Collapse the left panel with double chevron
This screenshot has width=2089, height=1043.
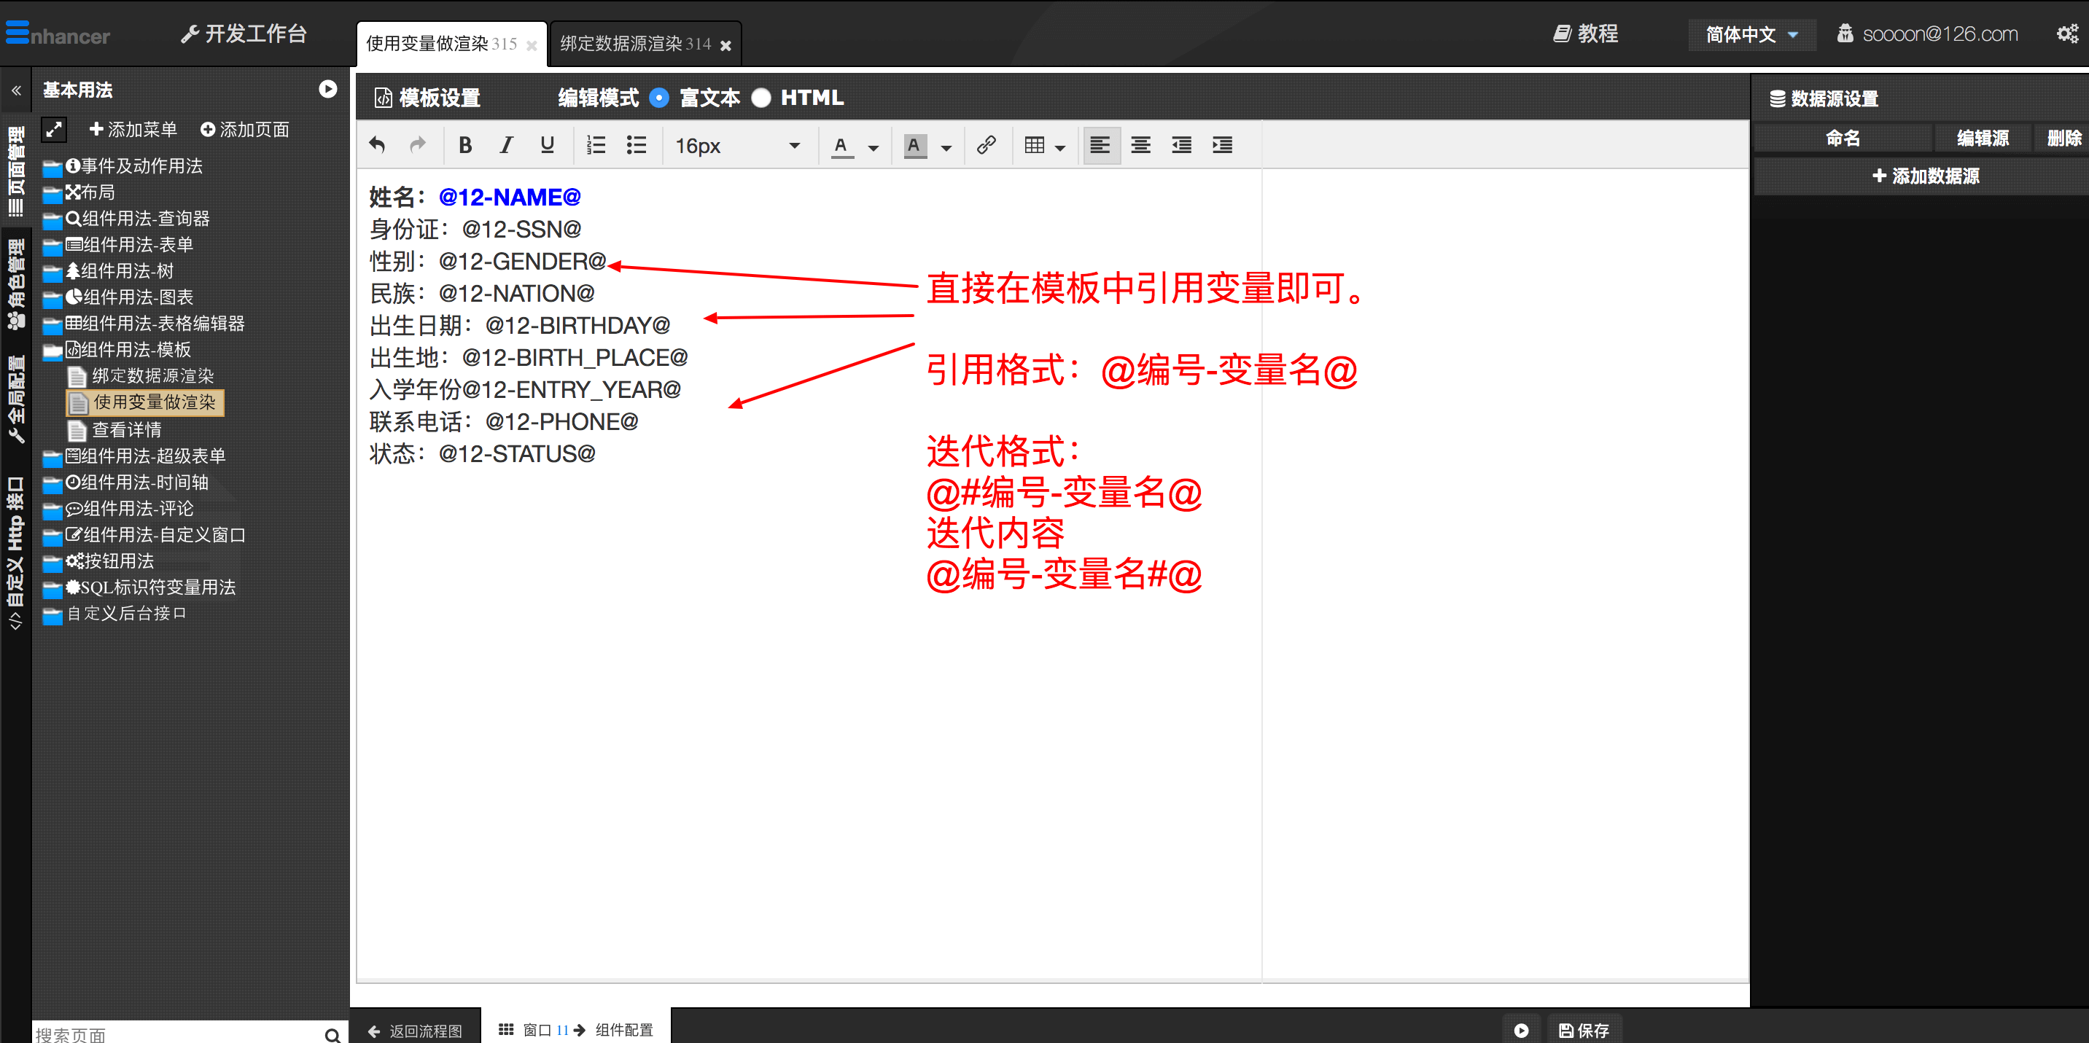(x=16, y=91)
